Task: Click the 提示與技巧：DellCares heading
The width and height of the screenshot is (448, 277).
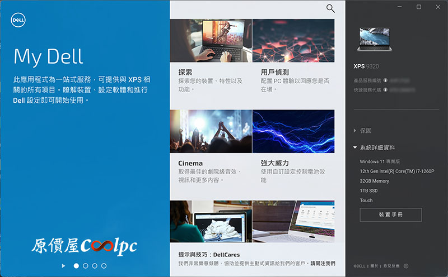Action: [209, 255]
